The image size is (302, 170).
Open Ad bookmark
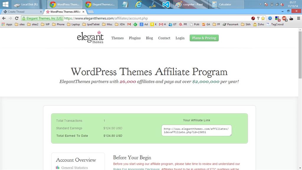(x=144, y=24)
